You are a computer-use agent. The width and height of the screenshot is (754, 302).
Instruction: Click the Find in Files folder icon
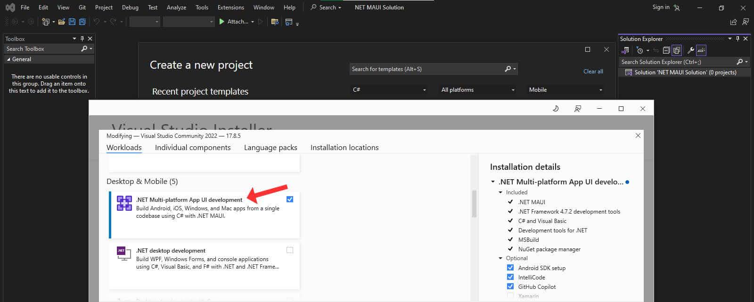(x=275, y=22)
